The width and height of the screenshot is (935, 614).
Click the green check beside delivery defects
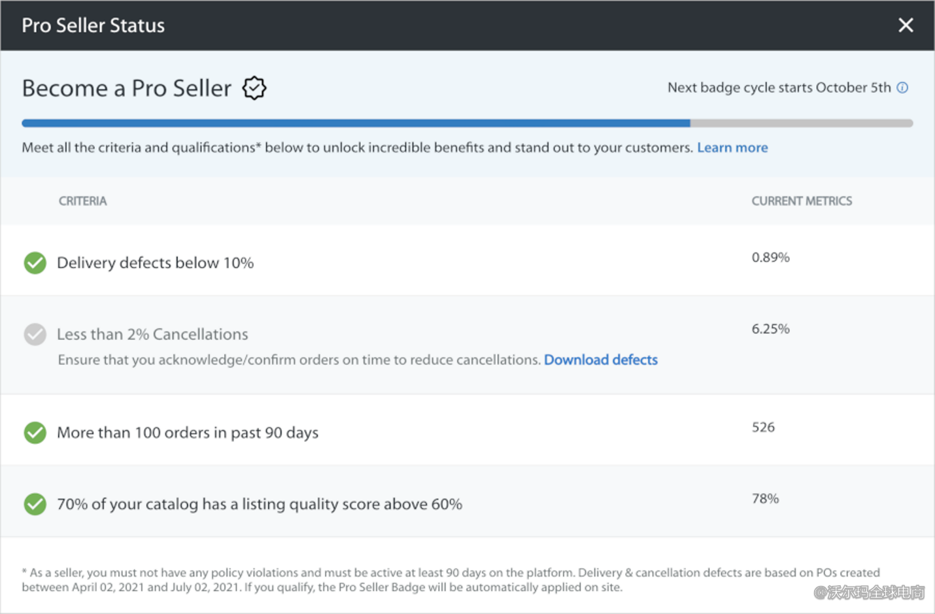coord(35,262)
